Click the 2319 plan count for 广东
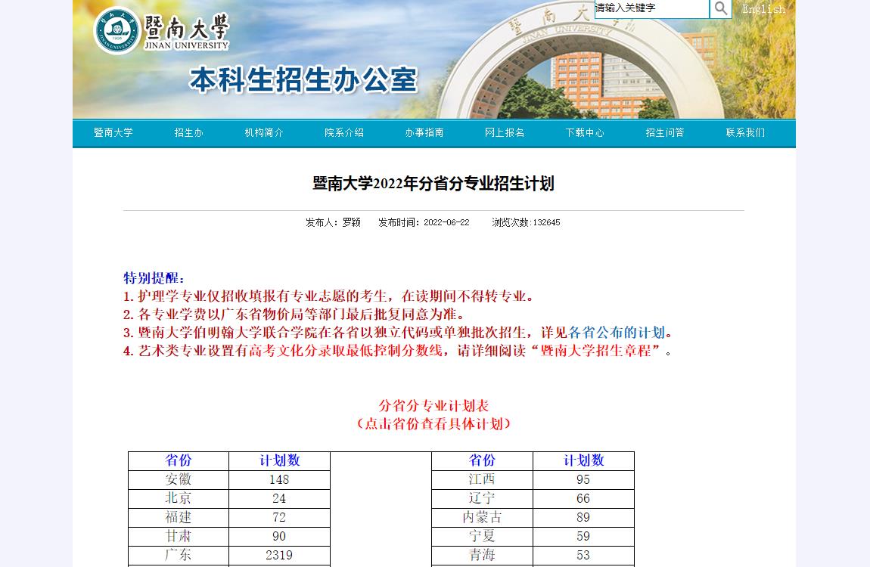Viewport: 870px width, 567px height. [279, 556]
